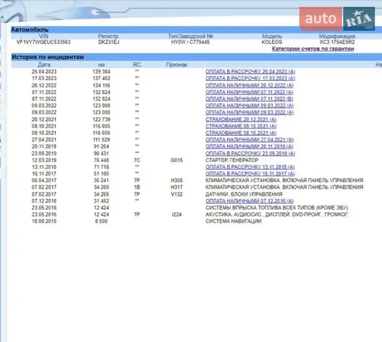Open the Категории счетов по гарантии link
This screenshot has height=342, width=382.
312,49
